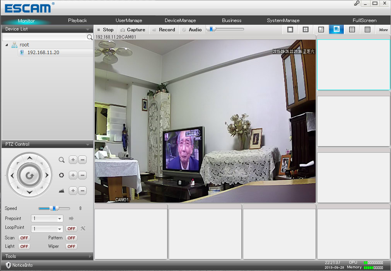This screenshot has height=271, width=391.
Task: Switch to the DeviceManage tab
Action: [x=180, y=20]
